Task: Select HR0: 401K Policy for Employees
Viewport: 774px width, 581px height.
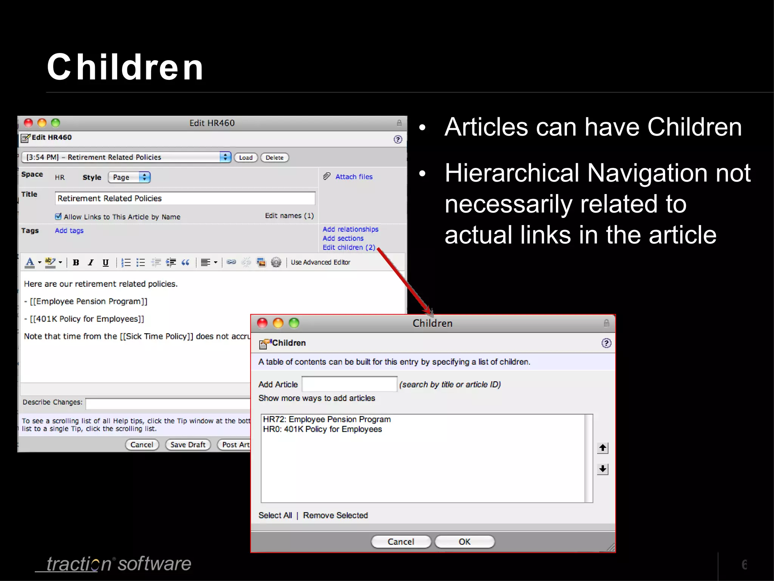Action: [322, 429]
